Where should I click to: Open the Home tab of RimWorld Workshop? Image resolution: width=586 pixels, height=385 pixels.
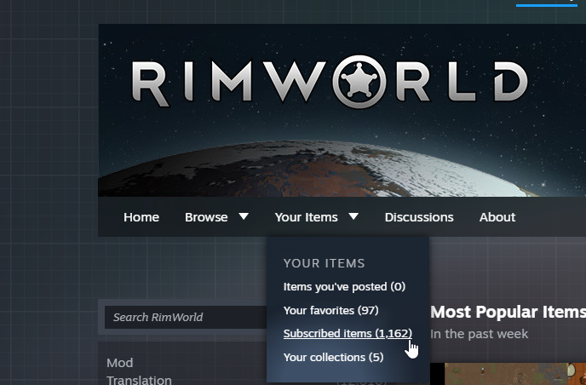(x=141, y=217)
